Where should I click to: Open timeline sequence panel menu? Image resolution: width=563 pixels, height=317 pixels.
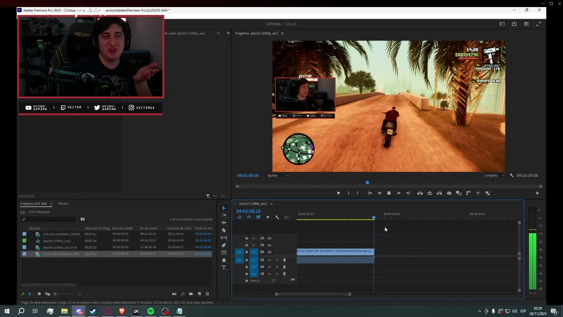click(271, 204)
